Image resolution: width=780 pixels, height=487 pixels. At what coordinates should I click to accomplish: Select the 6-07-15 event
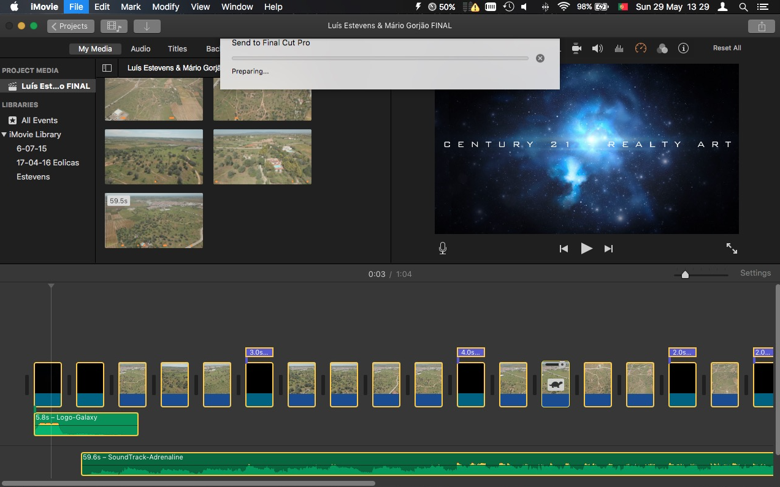[32, 149]
